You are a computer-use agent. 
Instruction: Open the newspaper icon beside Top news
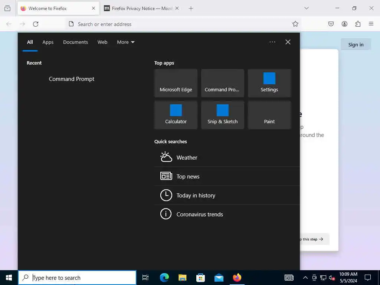(x=166, y=176)
